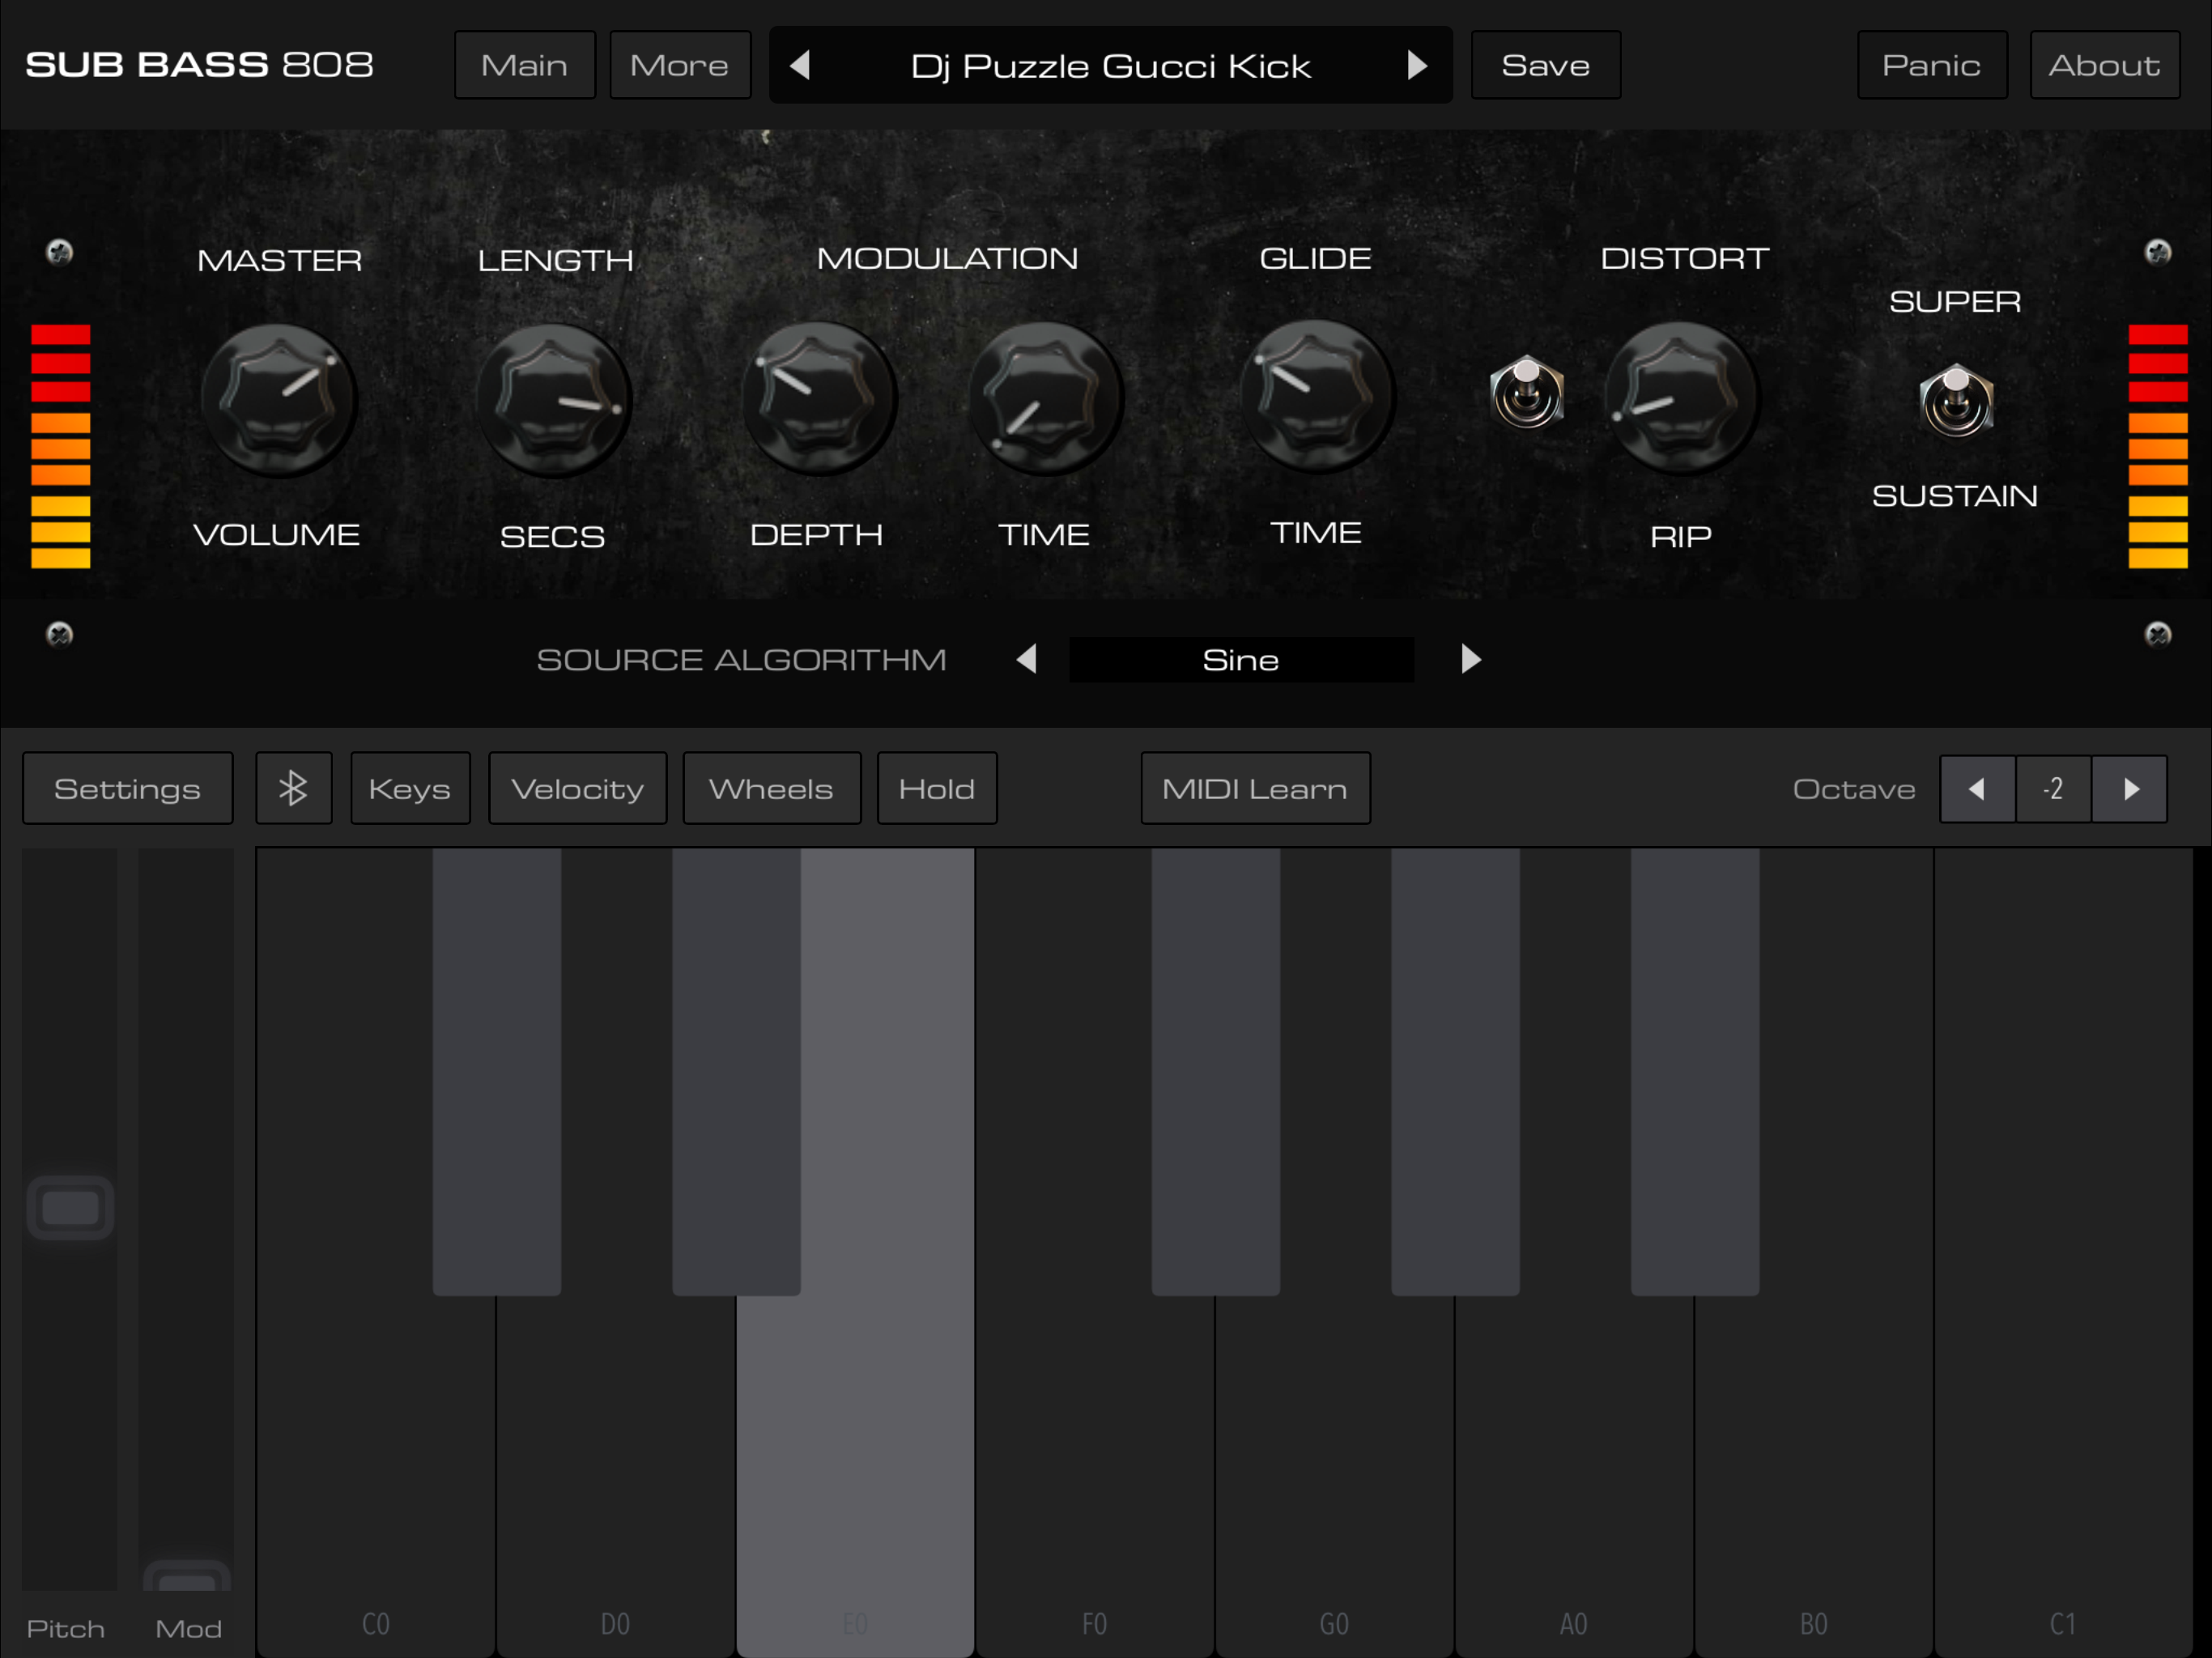This screenshot has height=1658, width=2212.
Task: Go to the previous preset with the left arrow
Action: (800, 65)
